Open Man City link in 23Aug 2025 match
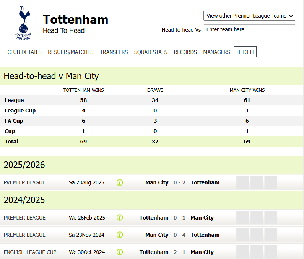 (157, 182)
